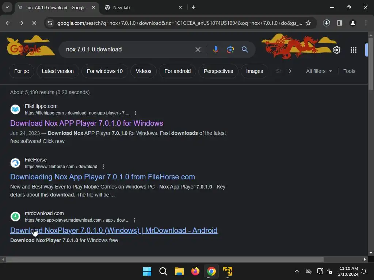Open more options for FileHorse result
The height and width of the screenshot is (280, 374).
(103, 167)
